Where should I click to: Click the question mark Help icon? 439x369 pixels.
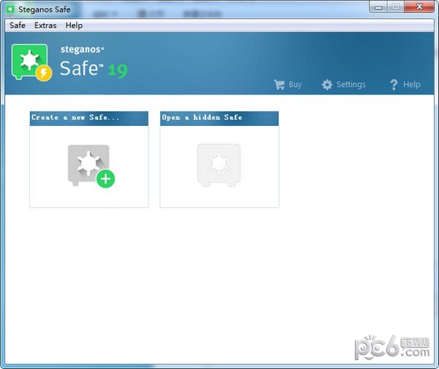(x=394, y=84)
